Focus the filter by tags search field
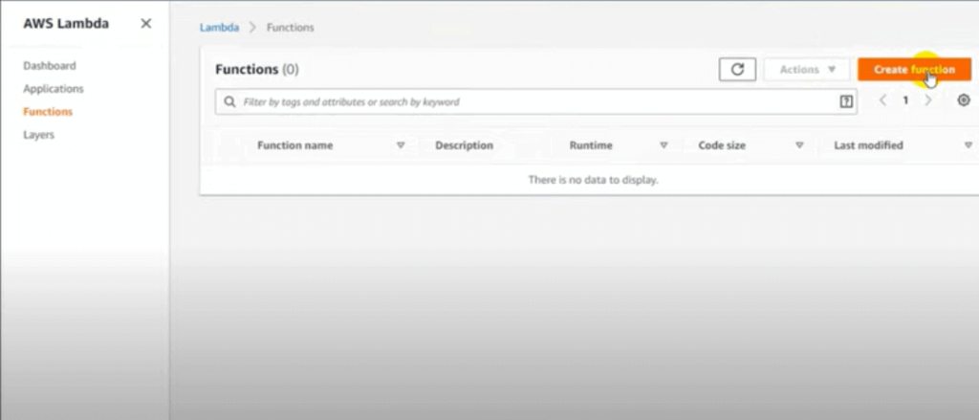 535,101
